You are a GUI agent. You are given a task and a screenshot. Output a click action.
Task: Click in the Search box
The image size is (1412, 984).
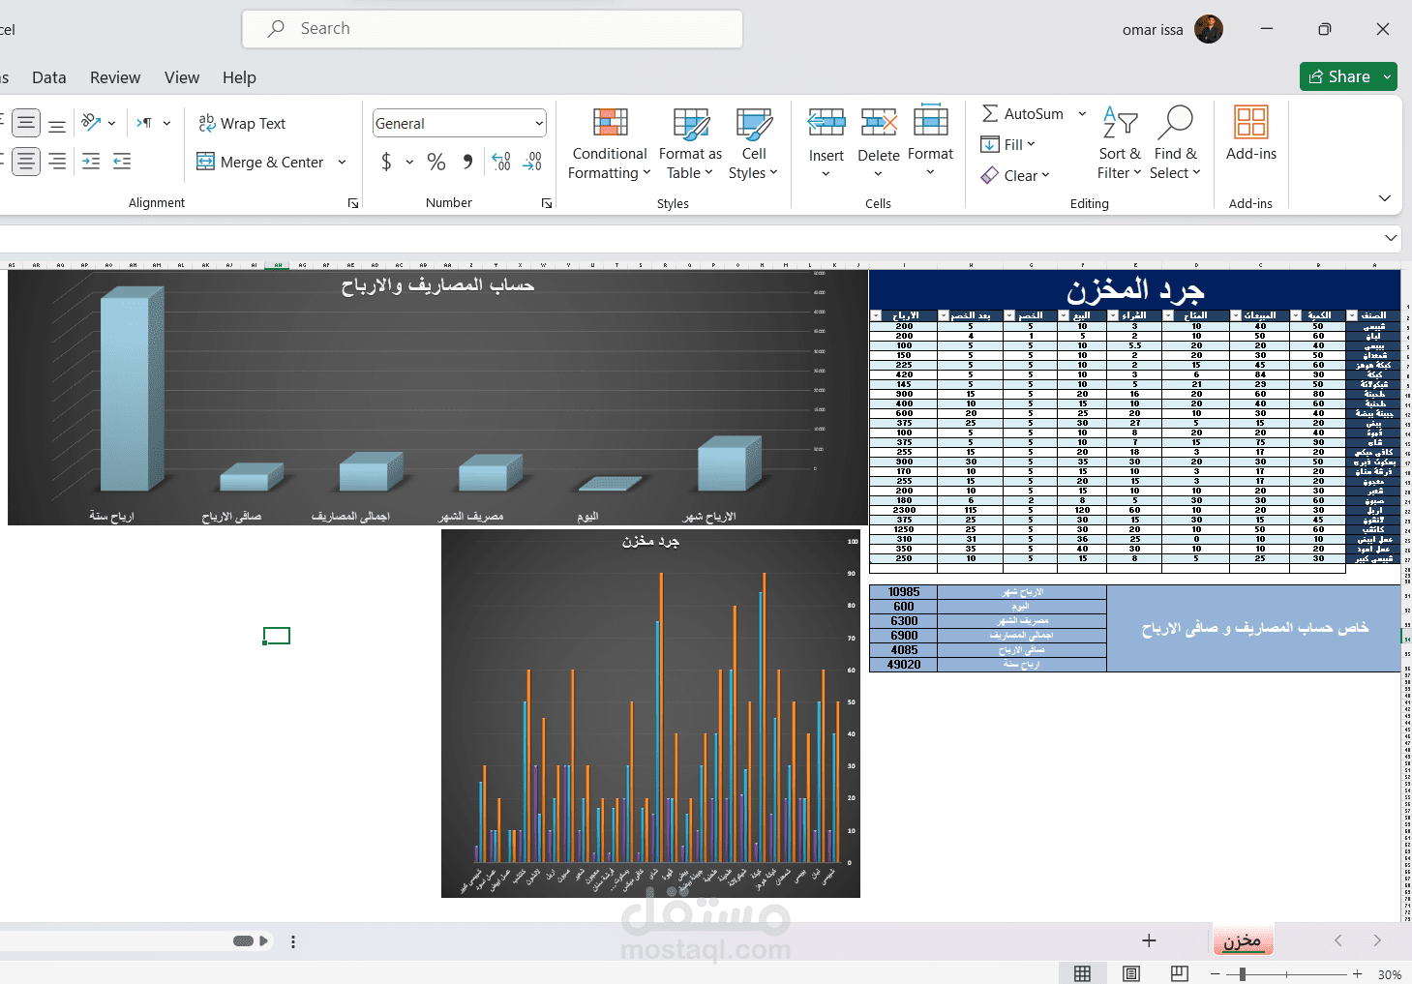click(x=493, y=29)
